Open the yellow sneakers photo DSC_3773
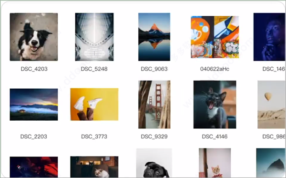The height and width of the screenshot is (178, 286). coord(94,105)
